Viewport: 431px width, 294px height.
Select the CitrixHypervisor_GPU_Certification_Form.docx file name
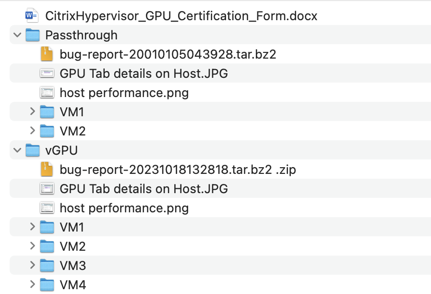(181, 16)
